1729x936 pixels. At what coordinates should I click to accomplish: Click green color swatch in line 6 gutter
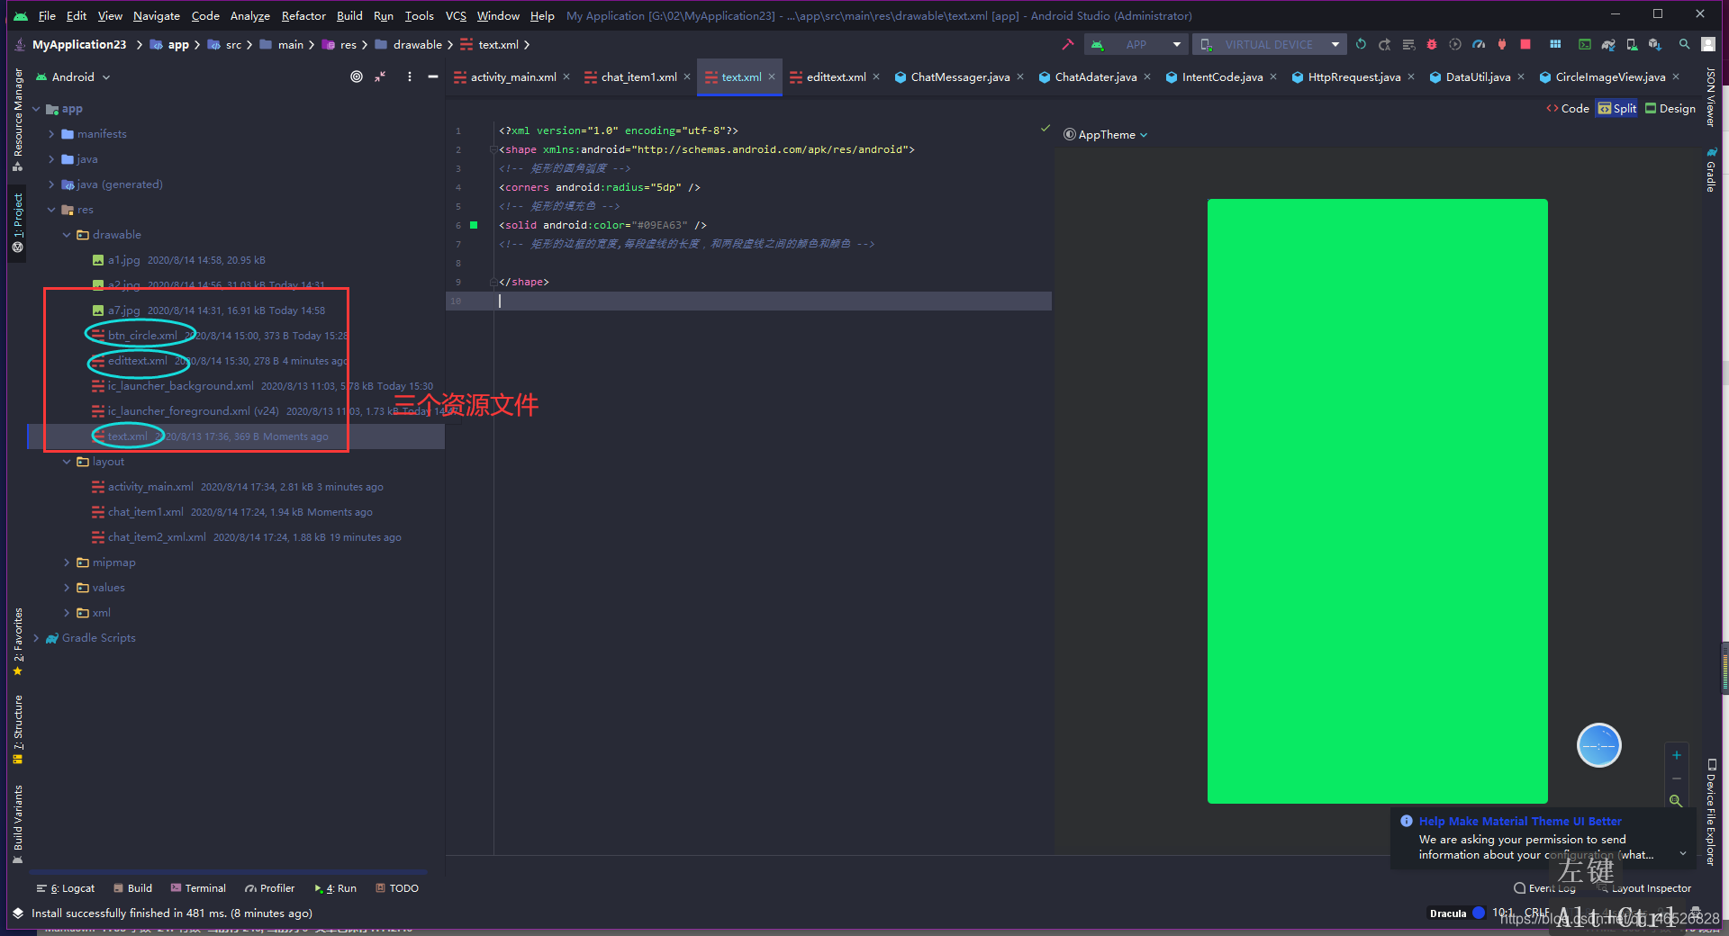474,225
